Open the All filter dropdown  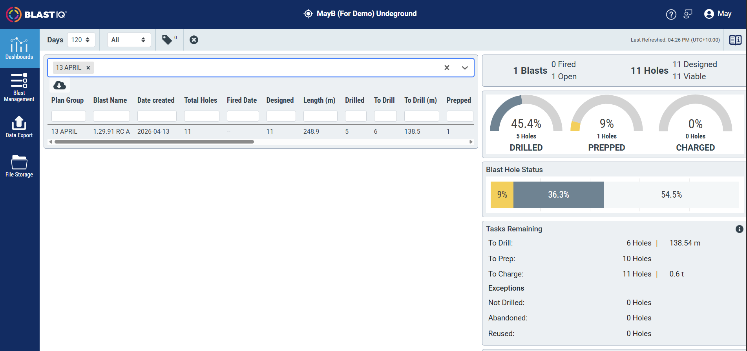129,40
